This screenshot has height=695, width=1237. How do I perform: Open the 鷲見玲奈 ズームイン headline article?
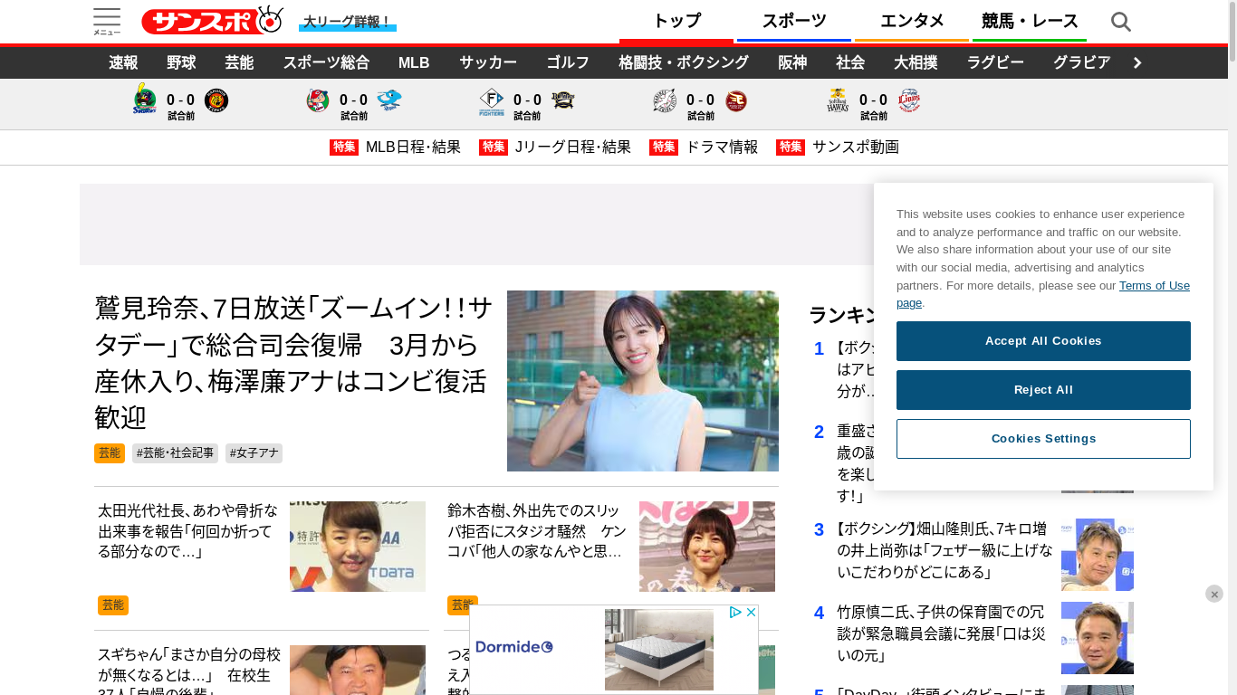pos(293,363)
